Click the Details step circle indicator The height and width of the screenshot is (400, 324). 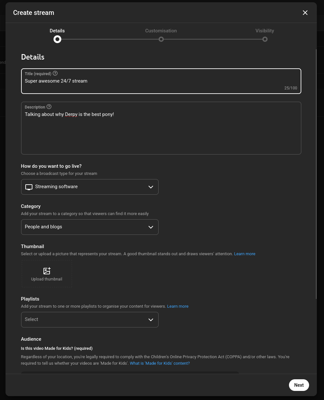coord(57,39)
